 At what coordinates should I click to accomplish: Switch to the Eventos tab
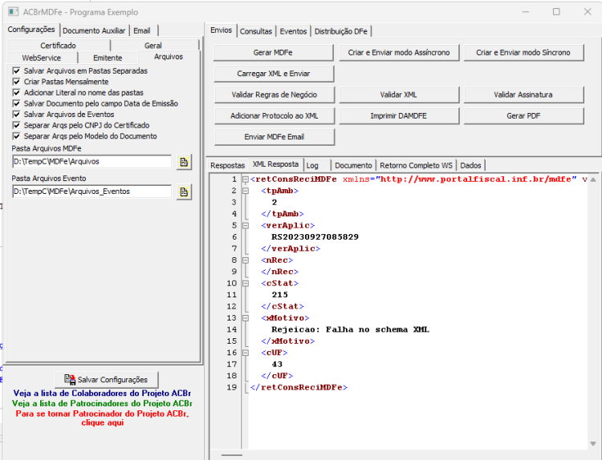(293, 31)
